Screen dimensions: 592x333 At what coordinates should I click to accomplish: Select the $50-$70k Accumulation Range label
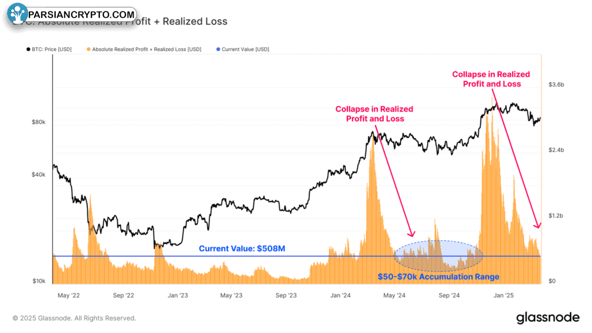438,277
